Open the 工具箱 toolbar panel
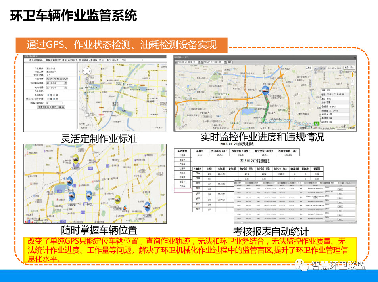 point(308,68)
